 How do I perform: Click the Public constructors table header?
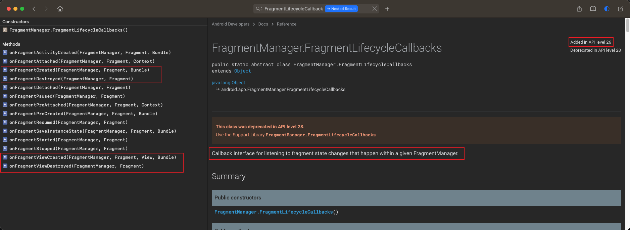point(416,198)
